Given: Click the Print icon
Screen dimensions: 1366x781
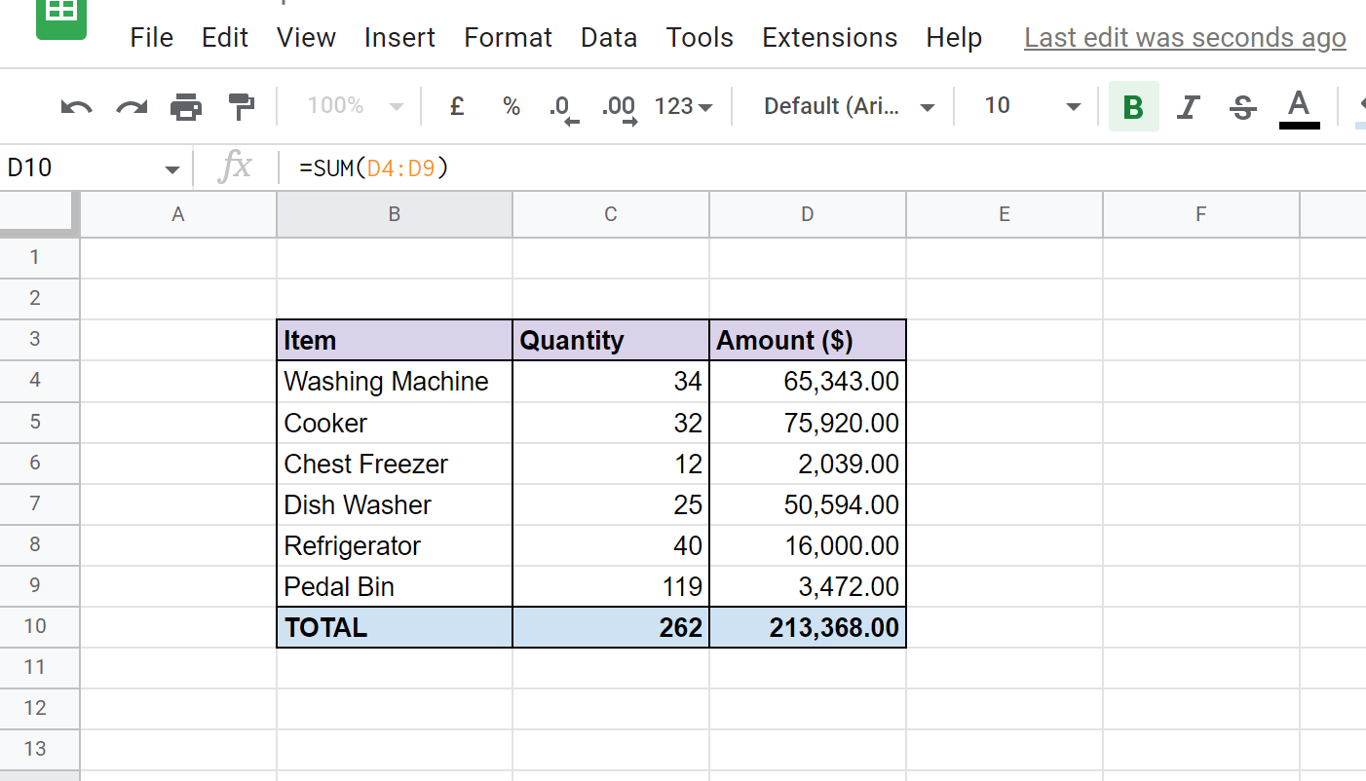Looking at the screenshot, I should [186, 106].
